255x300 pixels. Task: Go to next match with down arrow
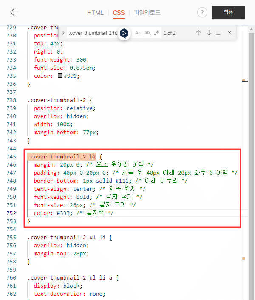[x=209, y=33]
